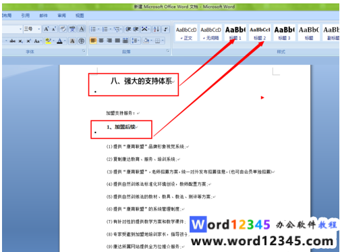Screen dimensions: 340x252
Task: Click the heading 八、强大的支持体系
Action: [142, 81]
